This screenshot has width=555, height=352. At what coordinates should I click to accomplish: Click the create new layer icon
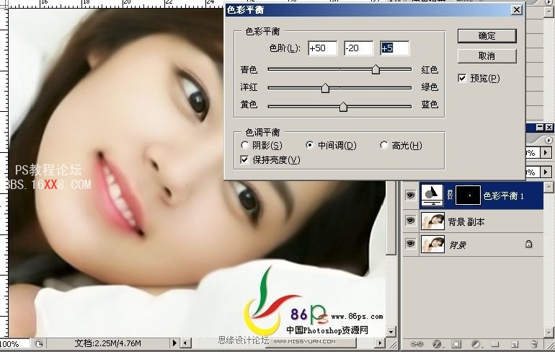[513, 343]
